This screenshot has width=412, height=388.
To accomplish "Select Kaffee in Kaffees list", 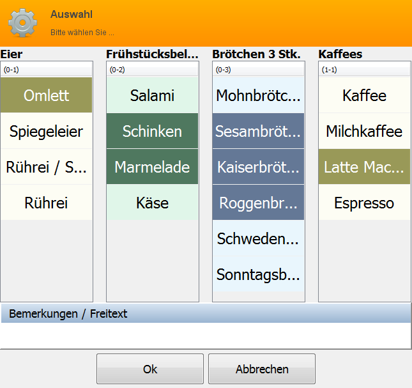I will (x=364, y=96).
